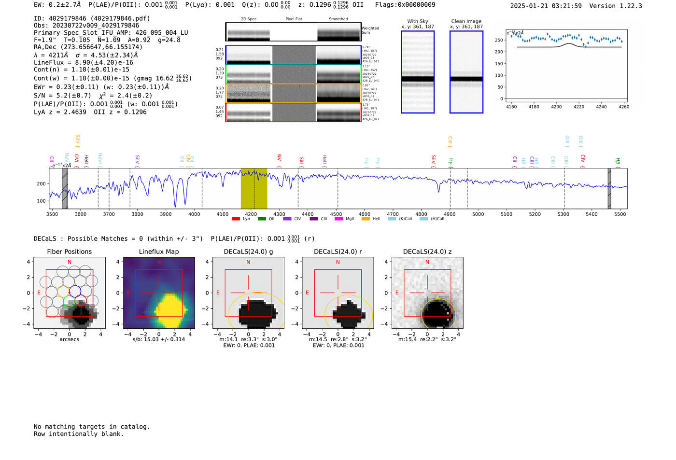Click the Fiber Positions panel
The height and width of the screenshot is (460, 676).
coord(70,293)
